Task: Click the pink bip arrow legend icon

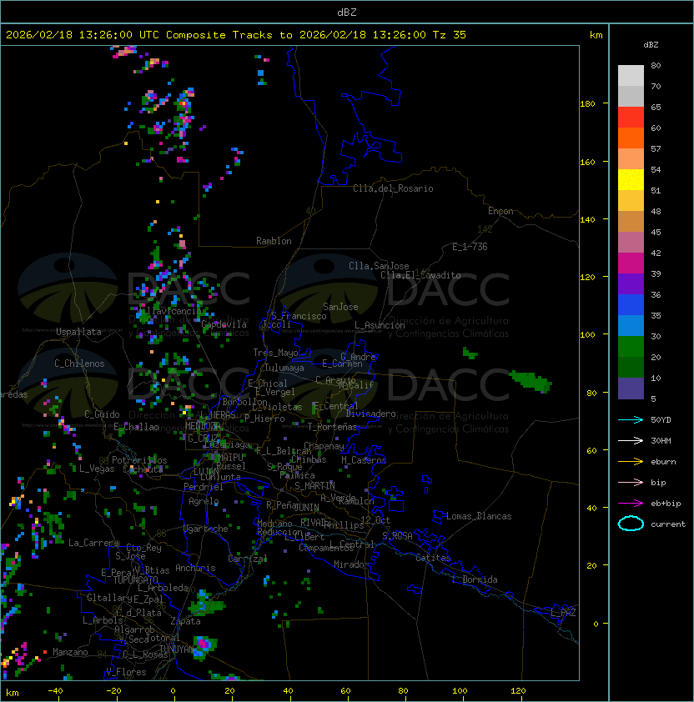Action: click(x=631, y=482)
